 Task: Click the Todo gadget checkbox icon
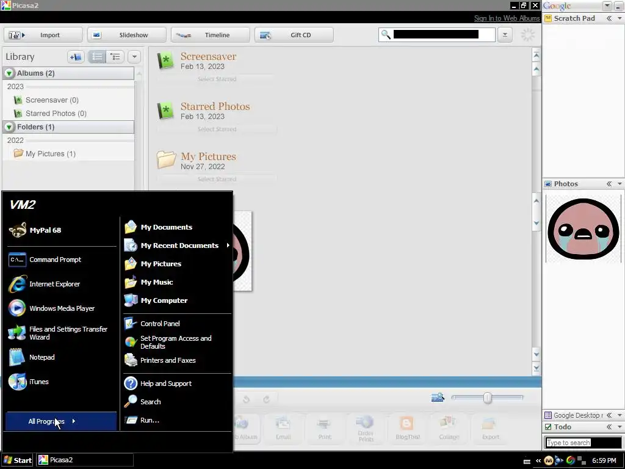point(548,427)
